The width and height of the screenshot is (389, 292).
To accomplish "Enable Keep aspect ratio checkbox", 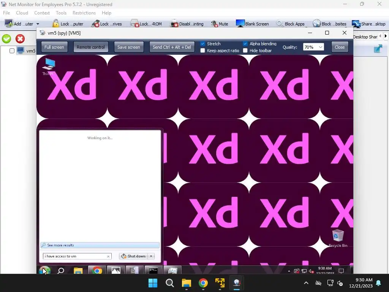I will (203, 51).
